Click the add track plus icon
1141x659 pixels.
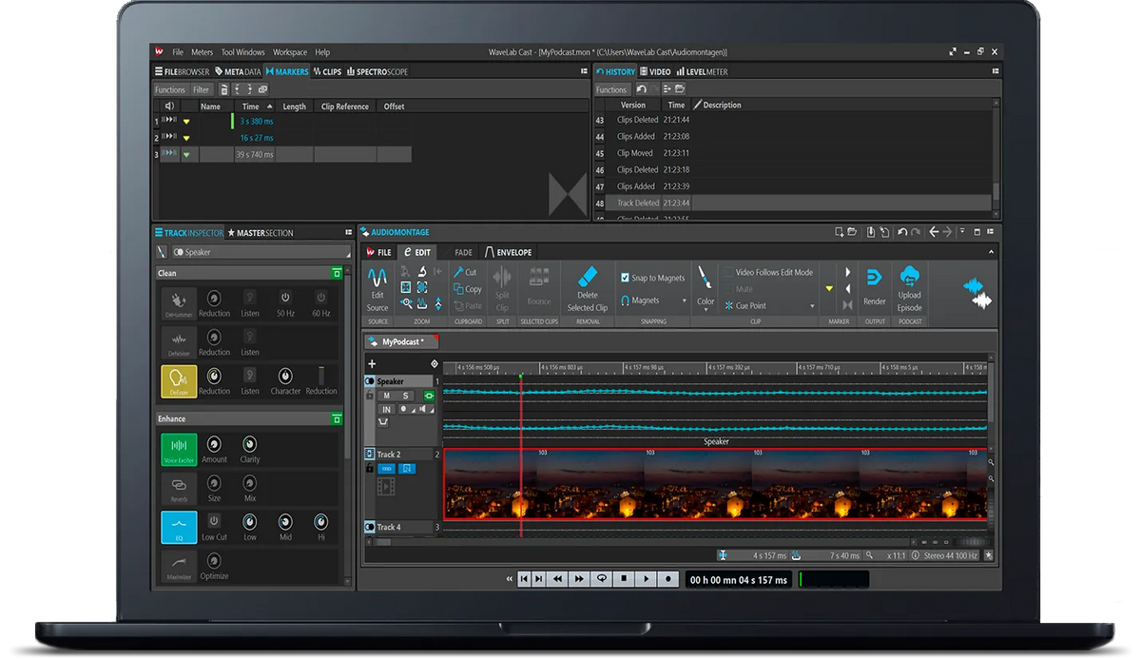[372, 364]
